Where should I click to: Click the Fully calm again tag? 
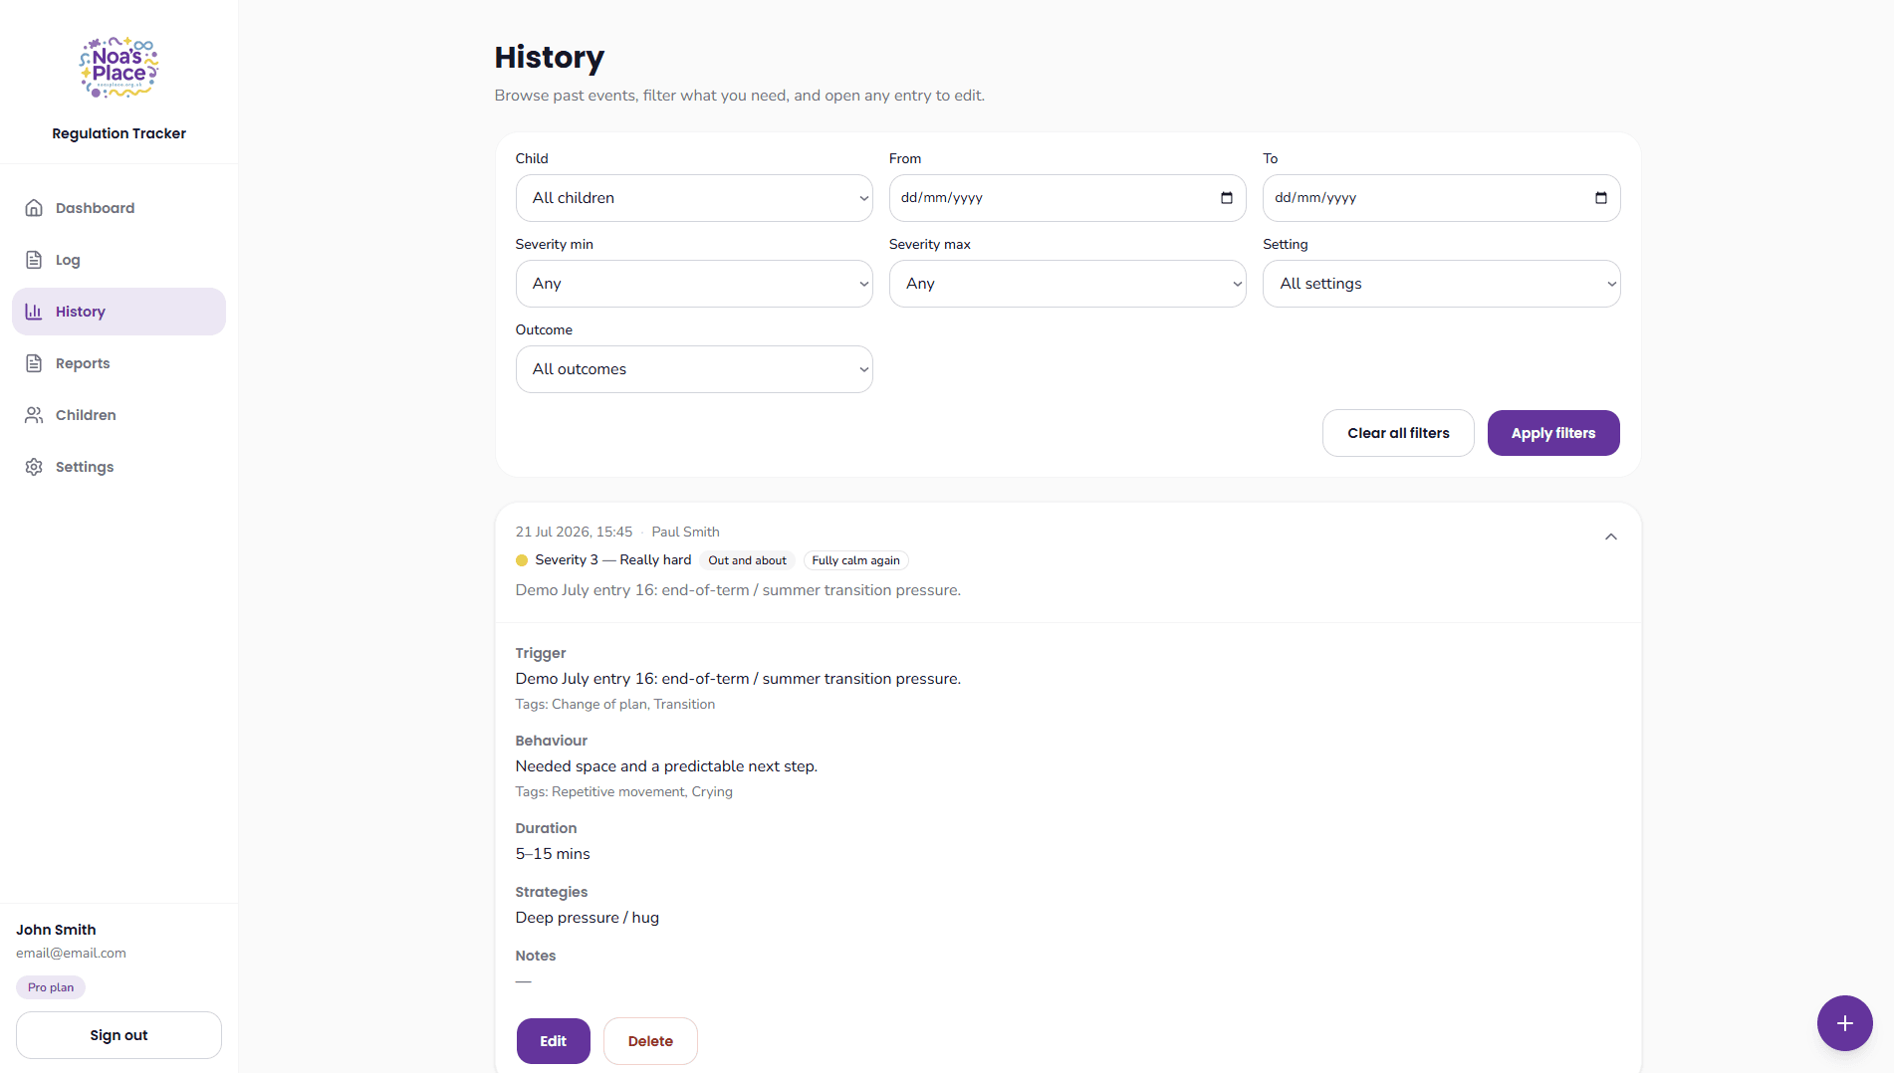(x=855, y=560)
